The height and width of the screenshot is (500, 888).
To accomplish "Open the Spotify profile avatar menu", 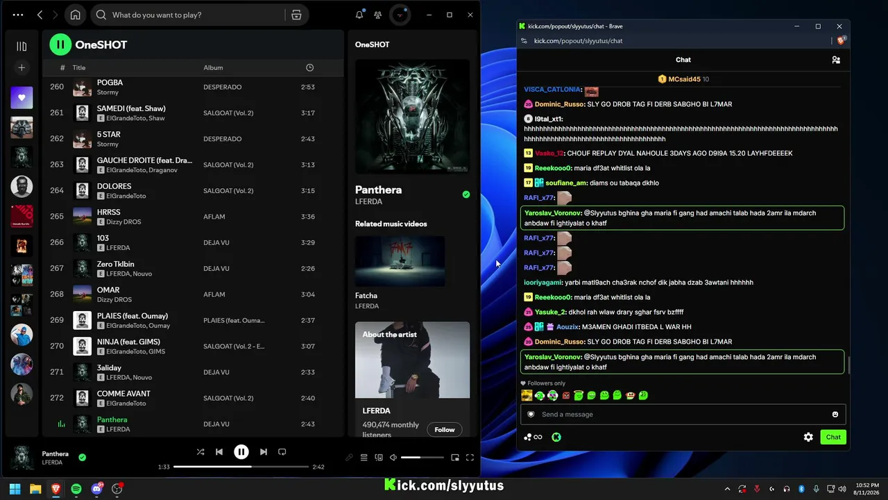I will pyautogui.click(x=400, y=15).
